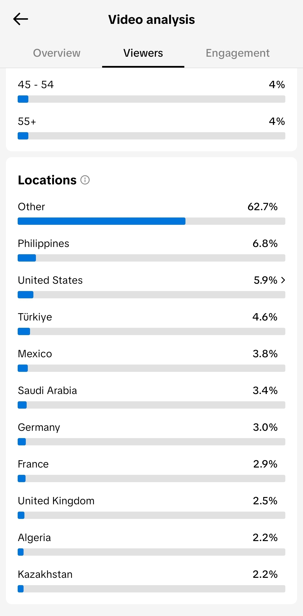Image resolution: width=303 pixels, height=616 pixels.
Task: Switch to the Engagement tab
Action: tap(238, 53)
